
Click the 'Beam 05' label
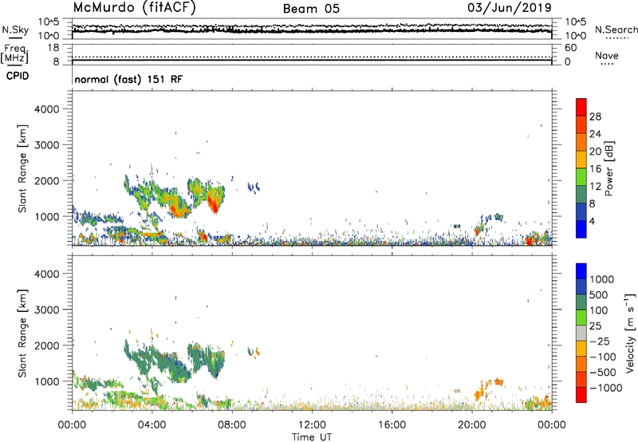pos(311,9)
